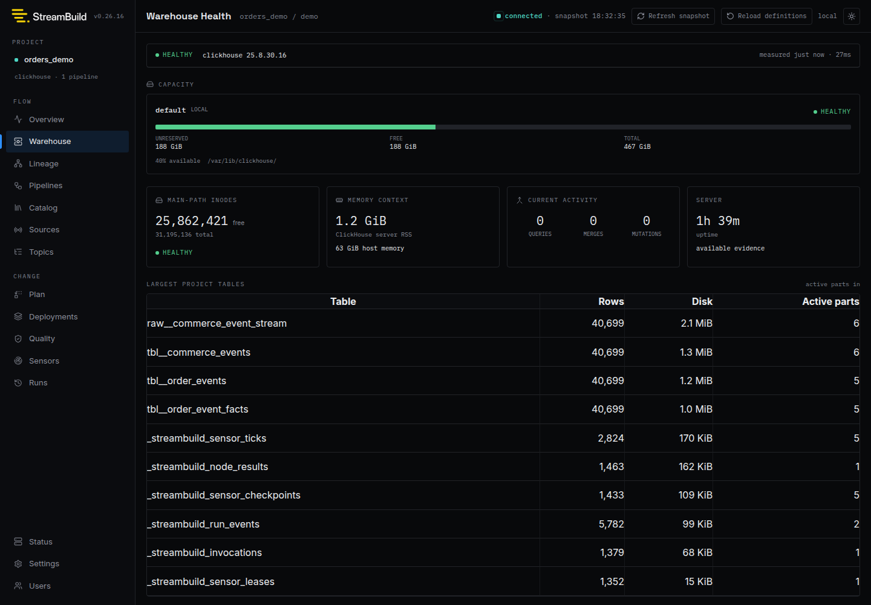Click the StreamBuild logo icon

tap(21, 16)
